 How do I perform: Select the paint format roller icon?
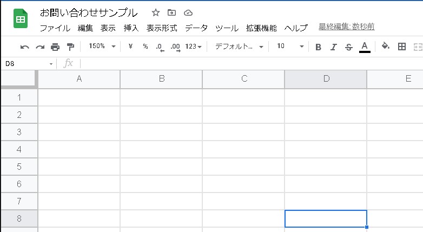pos(70,47)
